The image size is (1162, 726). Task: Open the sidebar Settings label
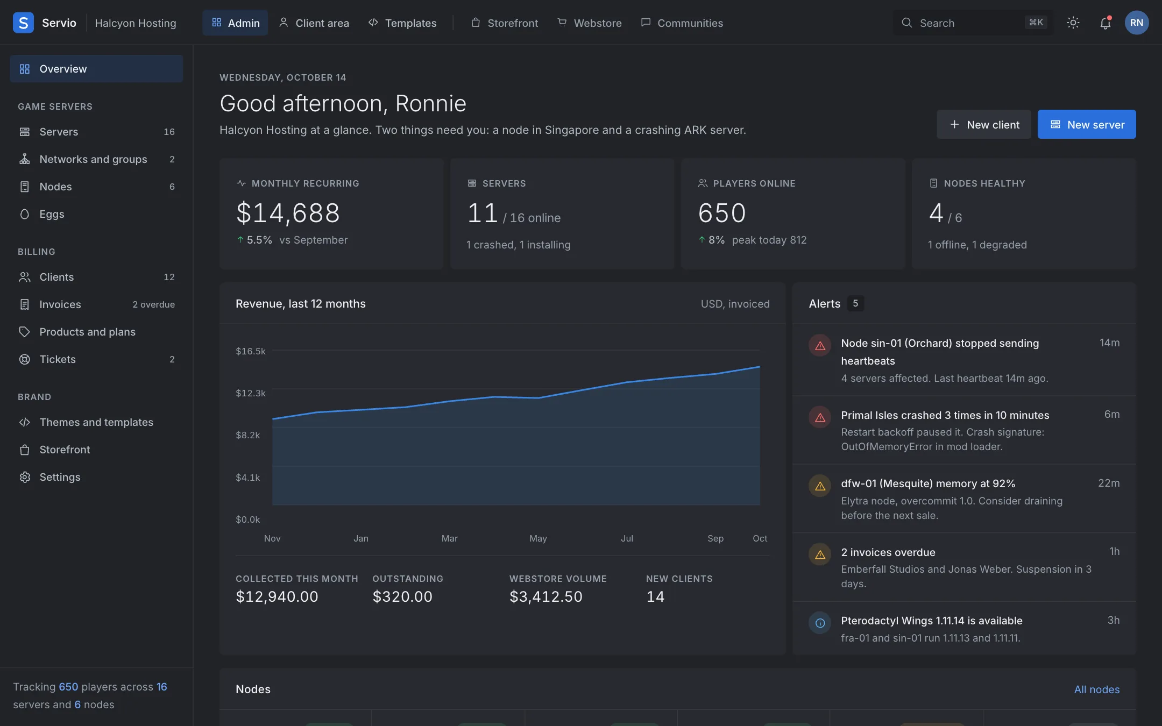[x=60, y=477]
